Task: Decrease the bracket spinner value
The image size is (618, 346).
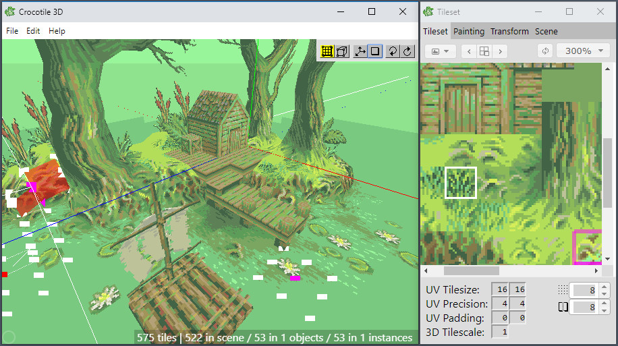Action: pyautogui.click(x=605, y=310)
